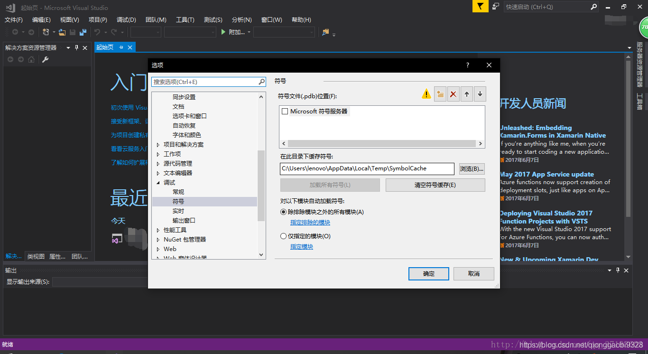Viewport: 648px width, 354px height.
Task: Open the Edit menu
Action: pos(41,19)
